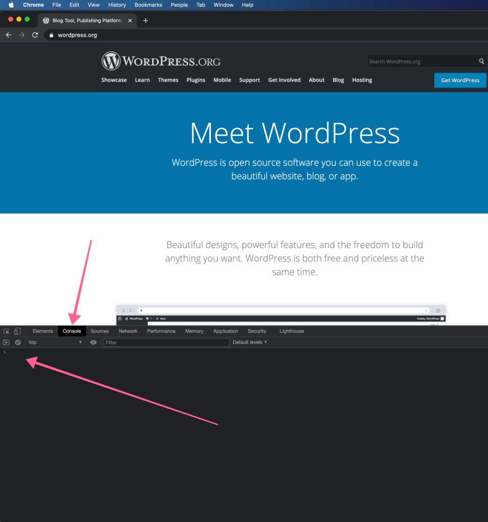Close the Blog Tool browser tab
Screen dimensions: 488x522
[x=130, y=20]
